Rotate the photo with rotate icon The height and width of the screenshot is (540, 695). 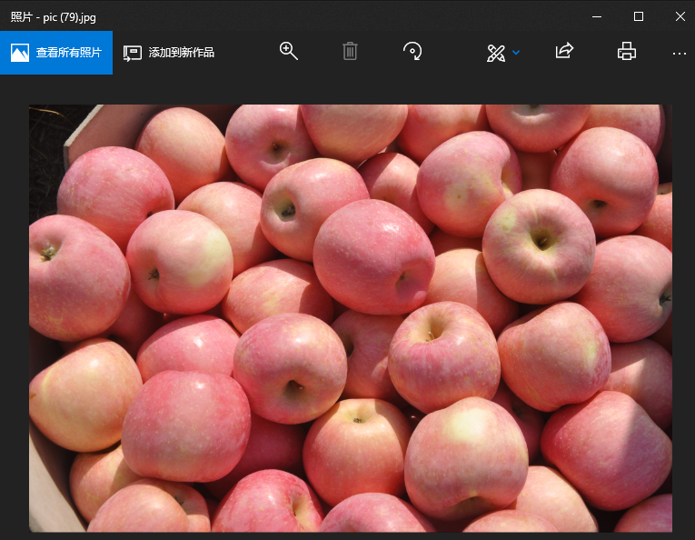coord(412,52)
